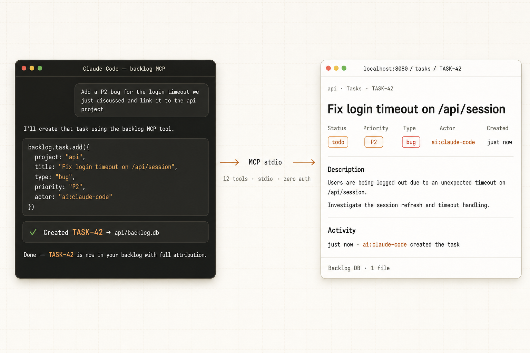
Task: Click the 'P2' priority badge
Action: click(374, 142)
